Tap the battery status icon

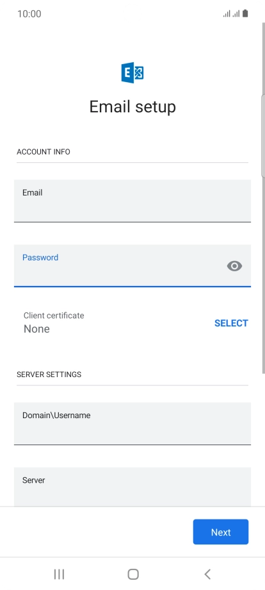pyautogui.click(x=245, y=13)
